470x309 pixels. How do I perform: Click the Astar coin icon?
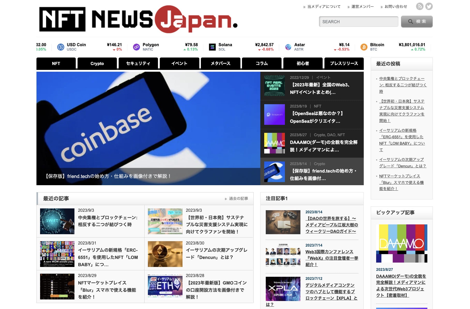click(288, 47)
